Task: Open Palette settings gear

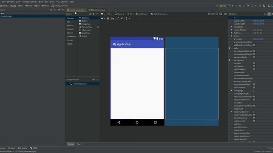Action: pyautogui.click(x=94, y=14)
